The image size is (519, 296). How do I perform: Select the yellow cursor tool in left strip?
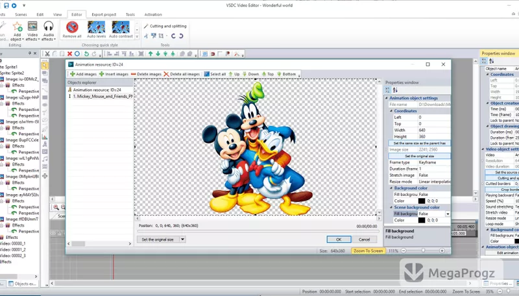coord(45,66)
